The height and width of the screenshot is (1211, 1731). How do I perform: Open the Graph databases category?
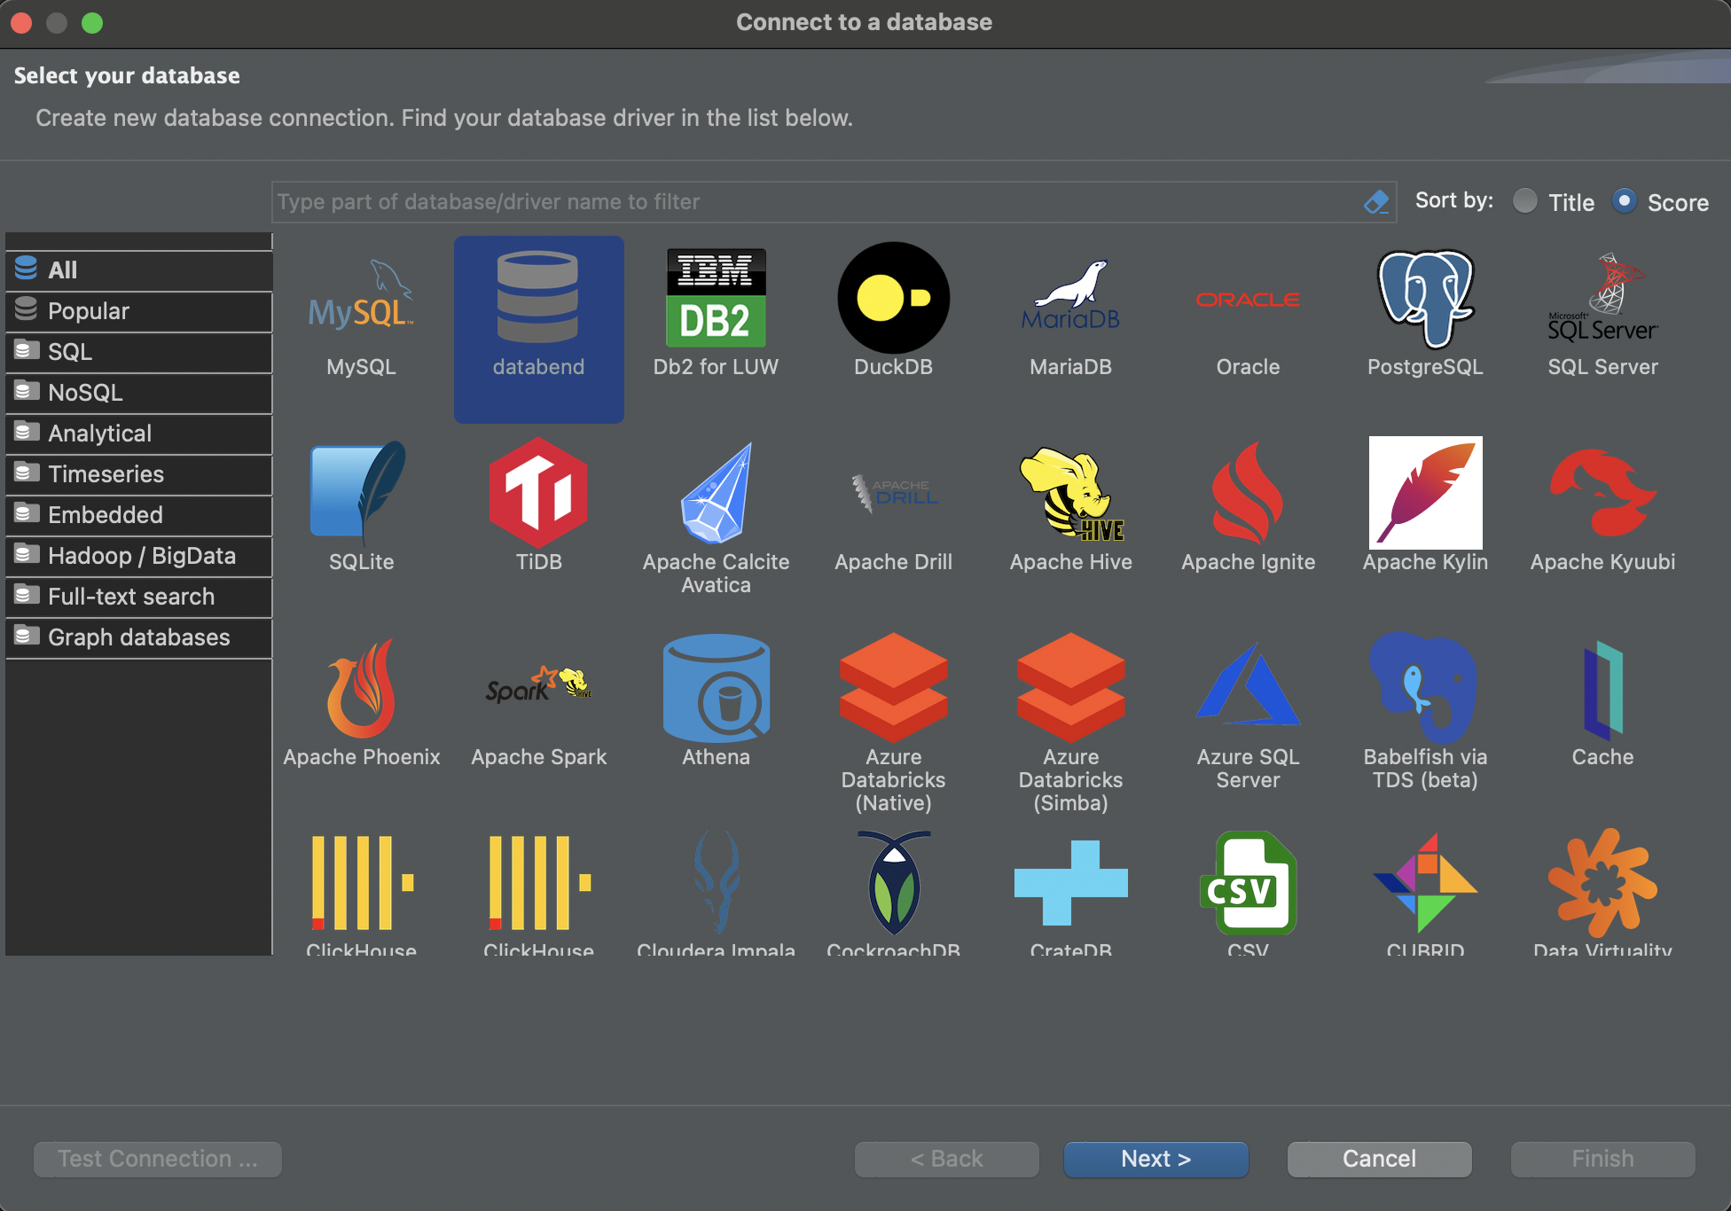pyautogui.click(x=138, y=637)
